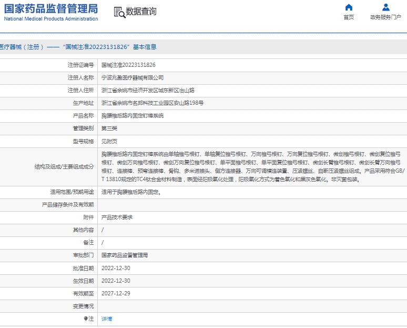Screen dimensions: 407x328
Task: Open the 详情 link
Action: pos(107,319)
